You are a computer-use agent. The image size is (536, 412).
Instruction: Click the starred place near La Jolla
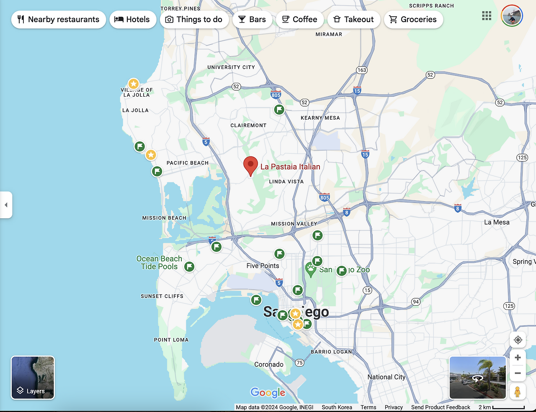[133, 84]
